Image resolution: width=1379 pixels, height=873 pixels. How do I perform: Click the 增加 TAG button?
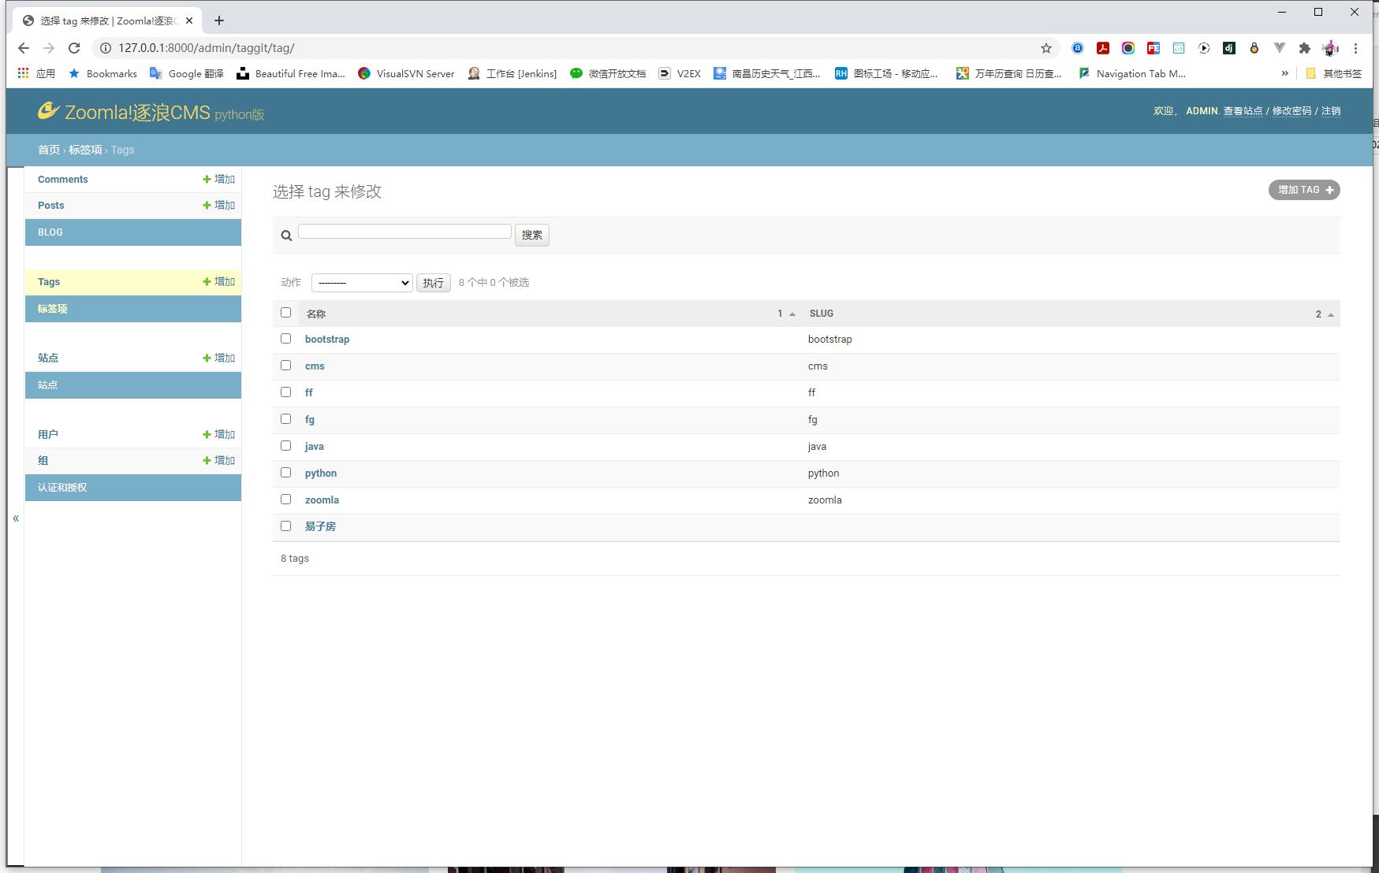1304,190
